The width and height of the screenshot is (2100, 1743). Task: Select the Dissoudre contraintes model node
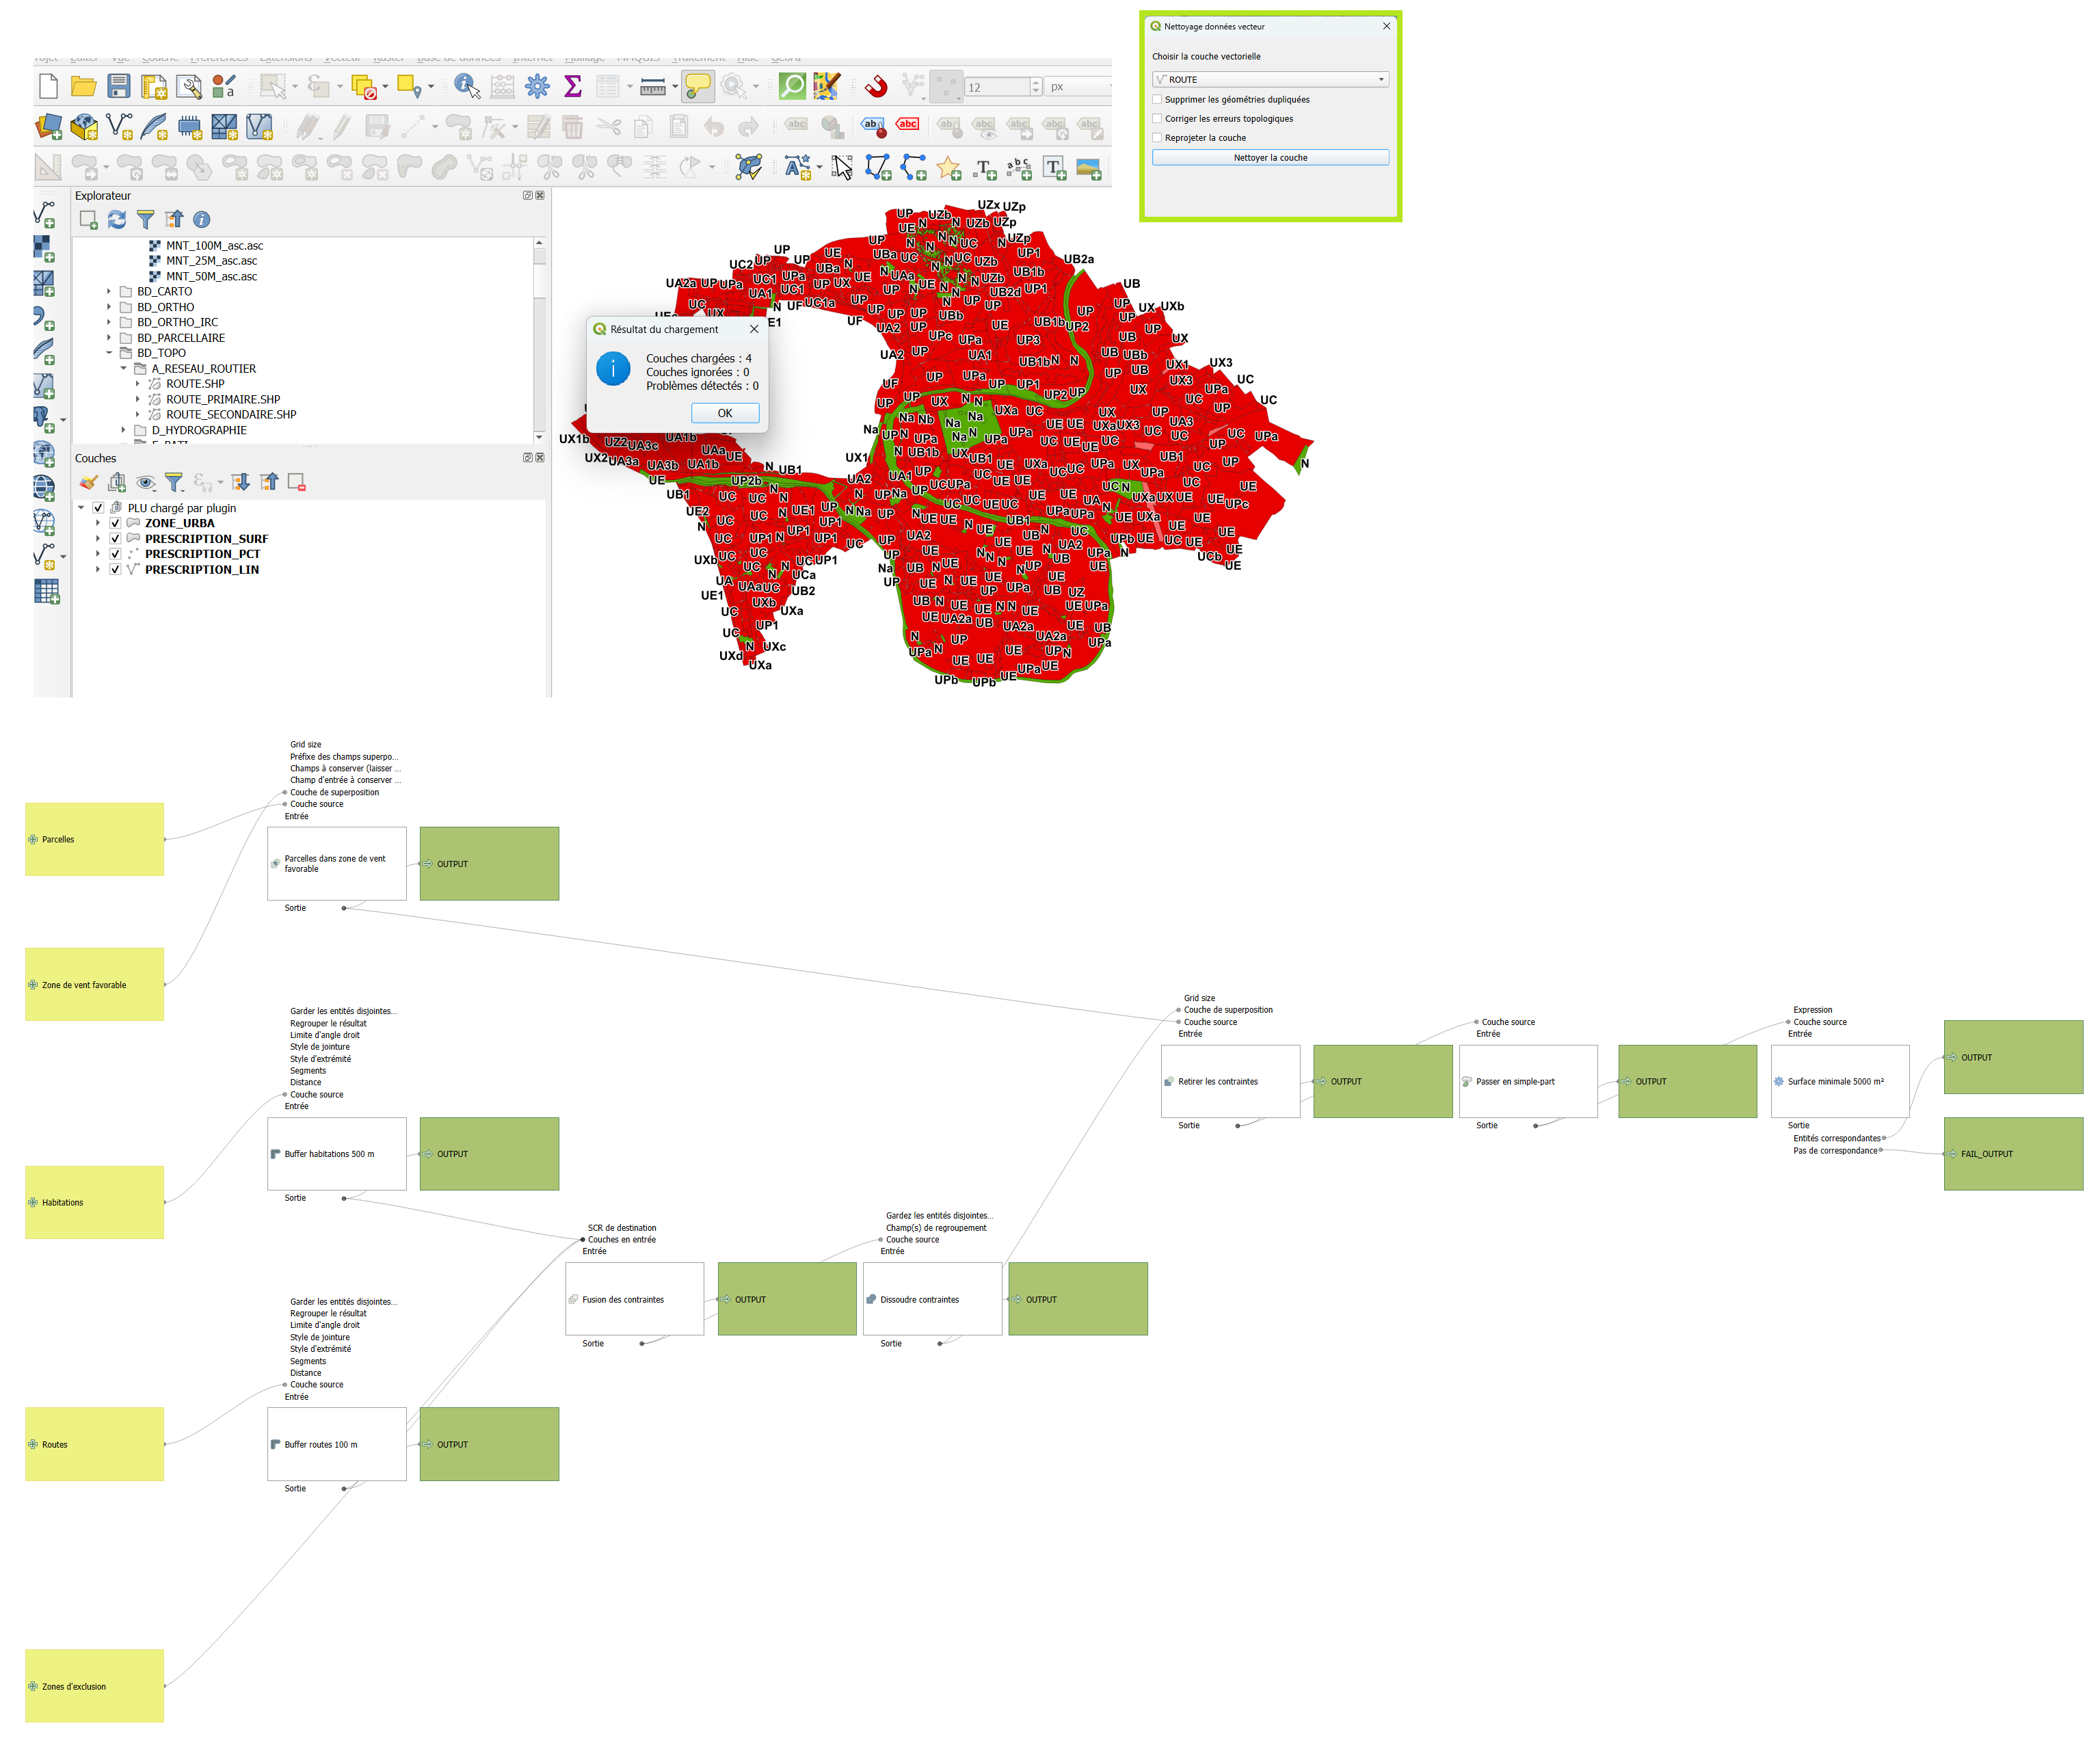point(931,1299)
